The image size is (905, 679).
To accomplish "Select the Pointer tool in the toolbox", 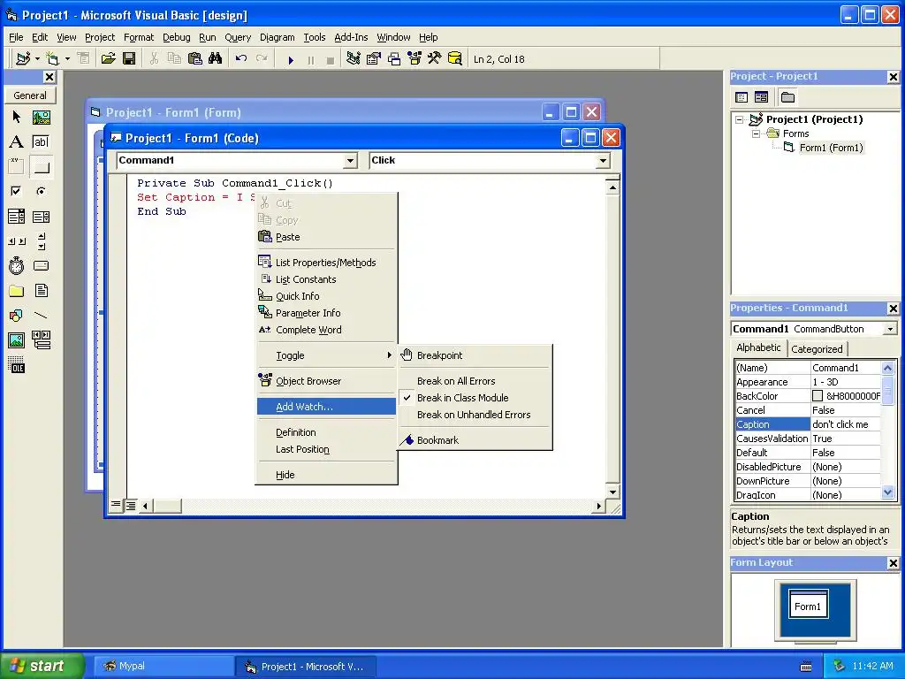I will pyautogui.click(x=16, y=118).
